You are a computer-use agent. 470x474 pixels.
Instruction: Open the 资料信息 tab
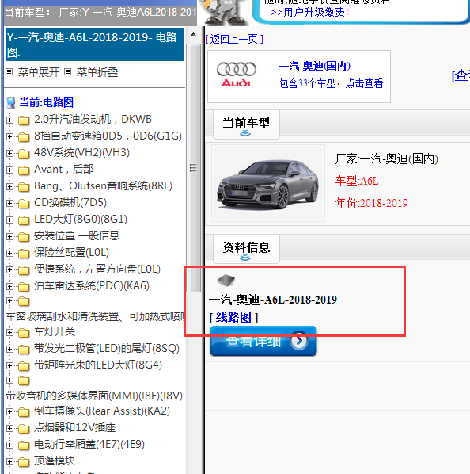246,248
